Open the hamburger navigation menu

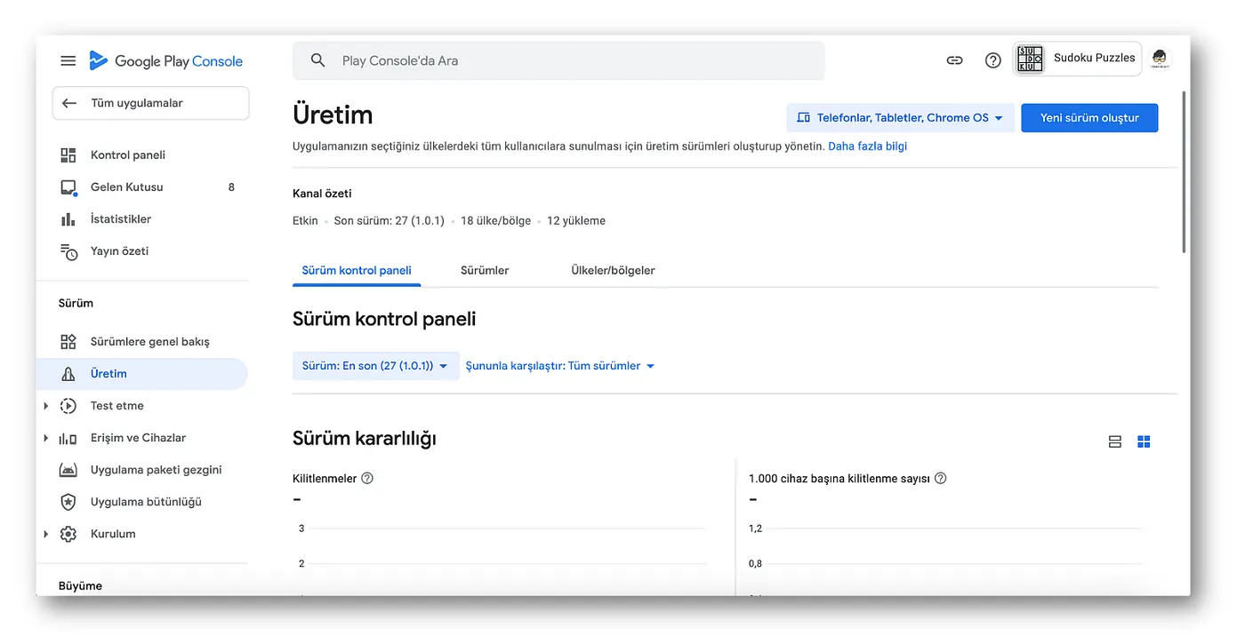click(x=68, y=61)
